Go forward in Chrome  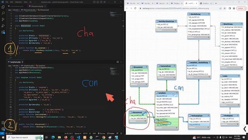pyautogui.click(x=131, y=8)
